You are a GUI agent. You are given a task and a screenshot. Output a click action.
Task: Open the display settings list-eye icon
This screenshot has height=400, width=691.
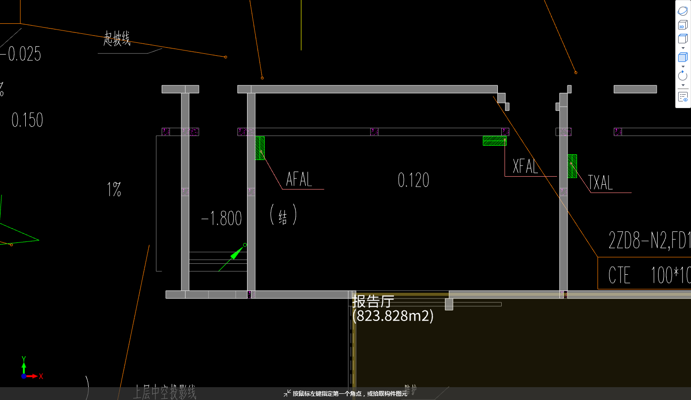pos(682,97)
